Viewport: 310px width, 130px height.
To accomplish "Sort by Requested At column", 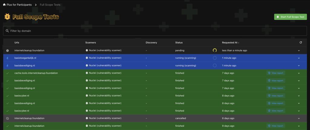I will coord(230,43).
